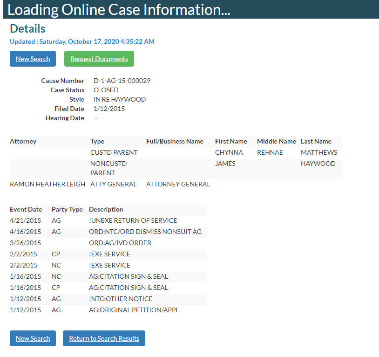Viewport: 379px width, 357px height.
Task: Open Request Documents
Action: pos(99,59)
